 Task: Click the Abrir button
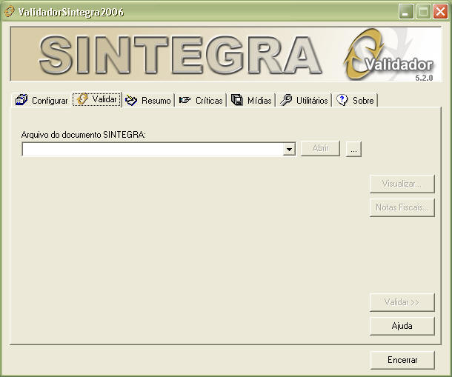321,148
